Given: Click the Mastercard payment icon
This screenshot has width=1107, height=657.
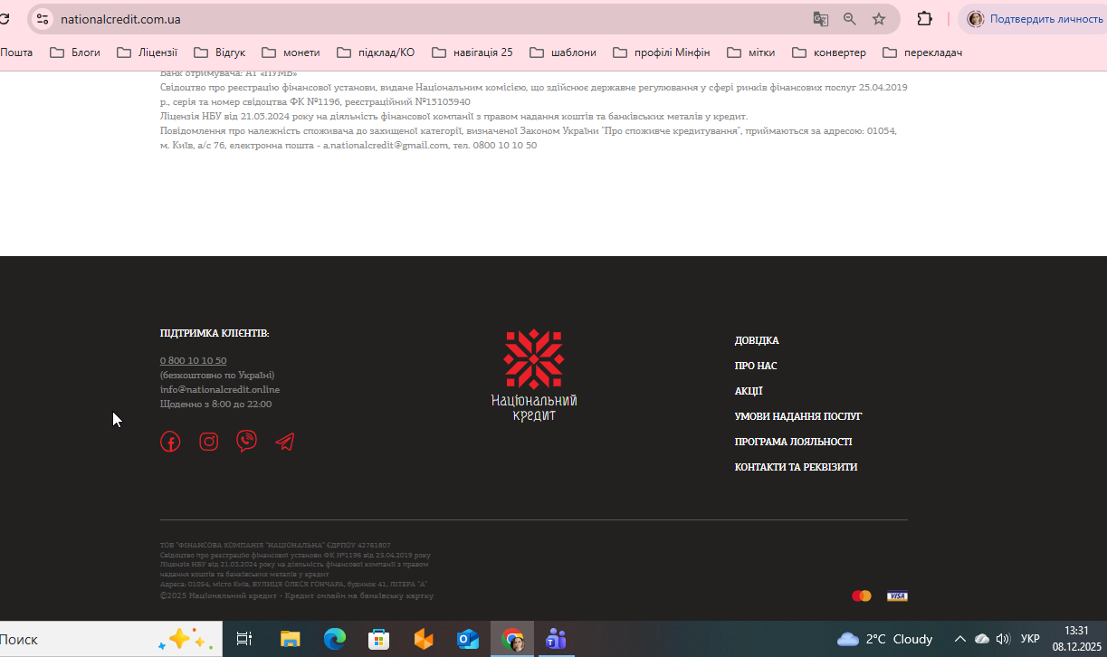Looking at the screenshot, I should (862, 595).
